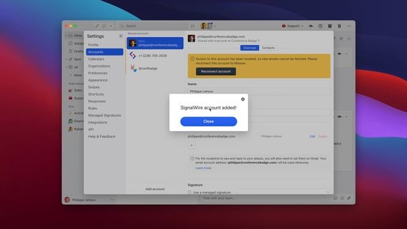
Task: Open the Learn more link
Action: pos(203,168)
